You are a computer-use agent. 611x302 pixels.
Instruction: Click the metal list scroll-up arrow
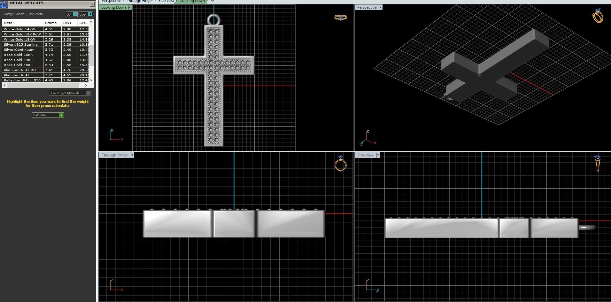tap(91, 21)
